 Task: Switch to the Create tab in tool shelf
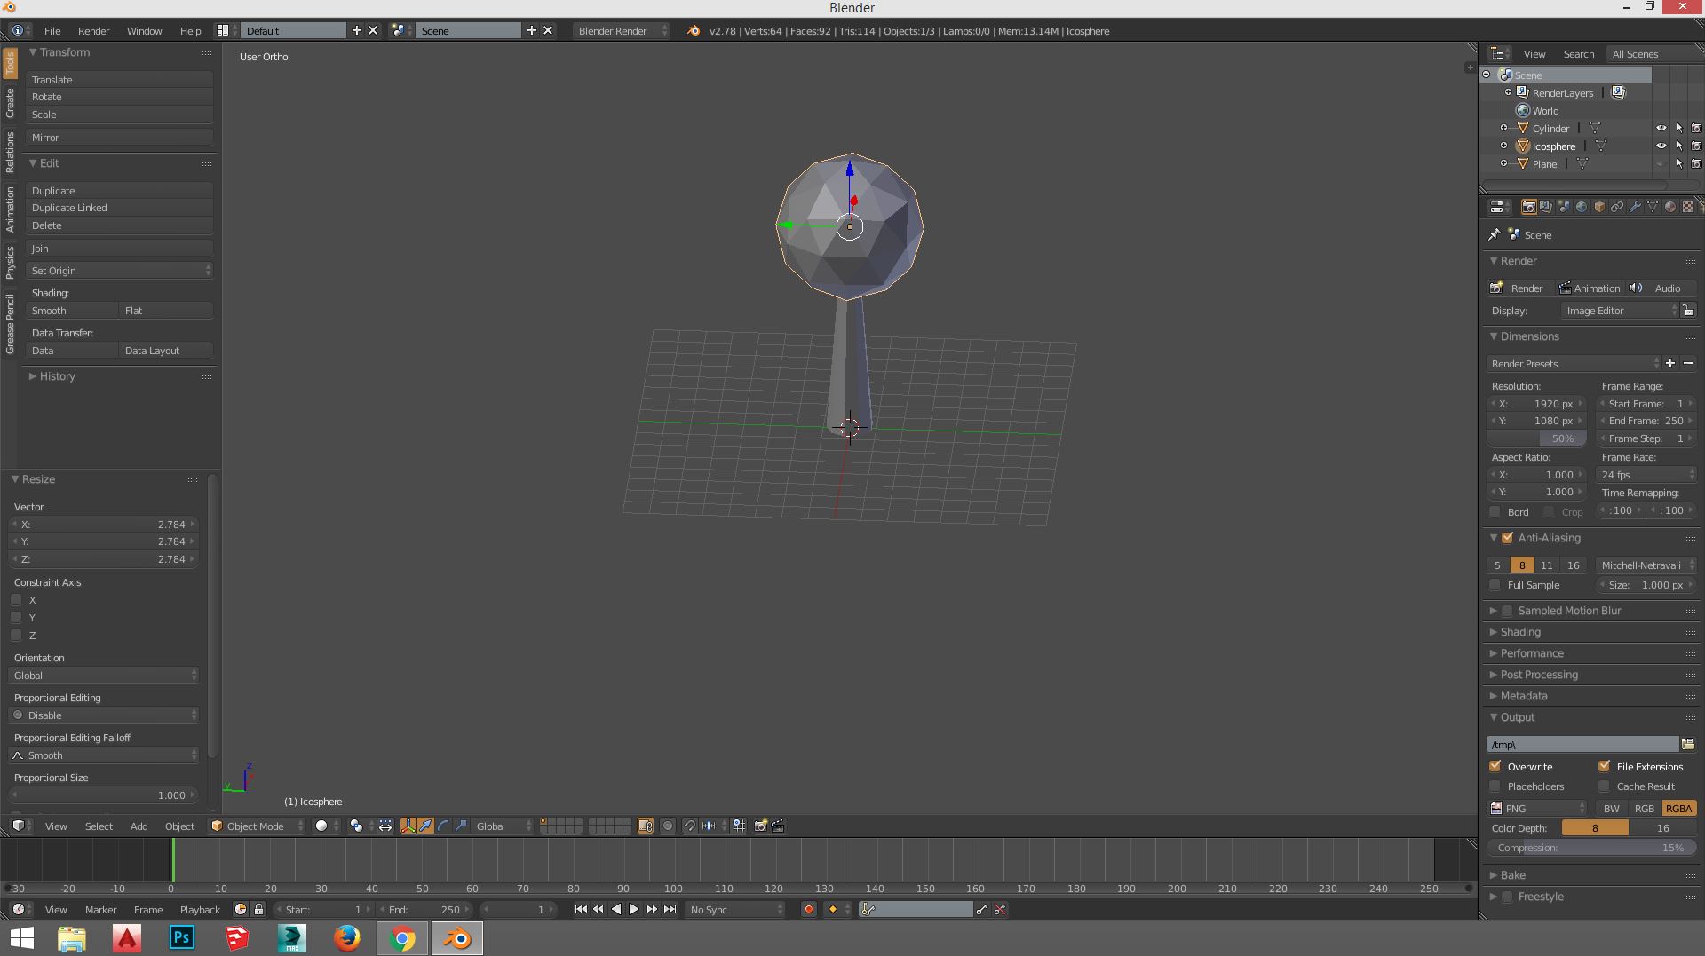coord(10,103)
